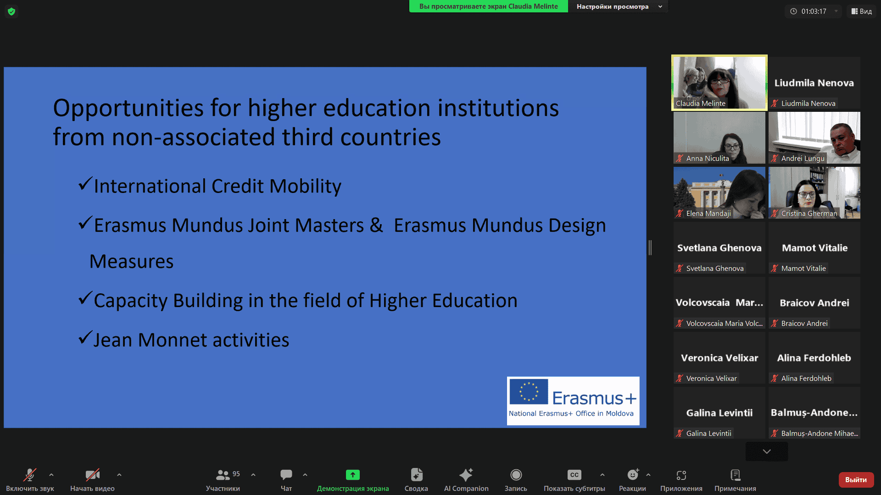Click the red Выйти leave button
The image size is (881, 495).
[856, 479]
